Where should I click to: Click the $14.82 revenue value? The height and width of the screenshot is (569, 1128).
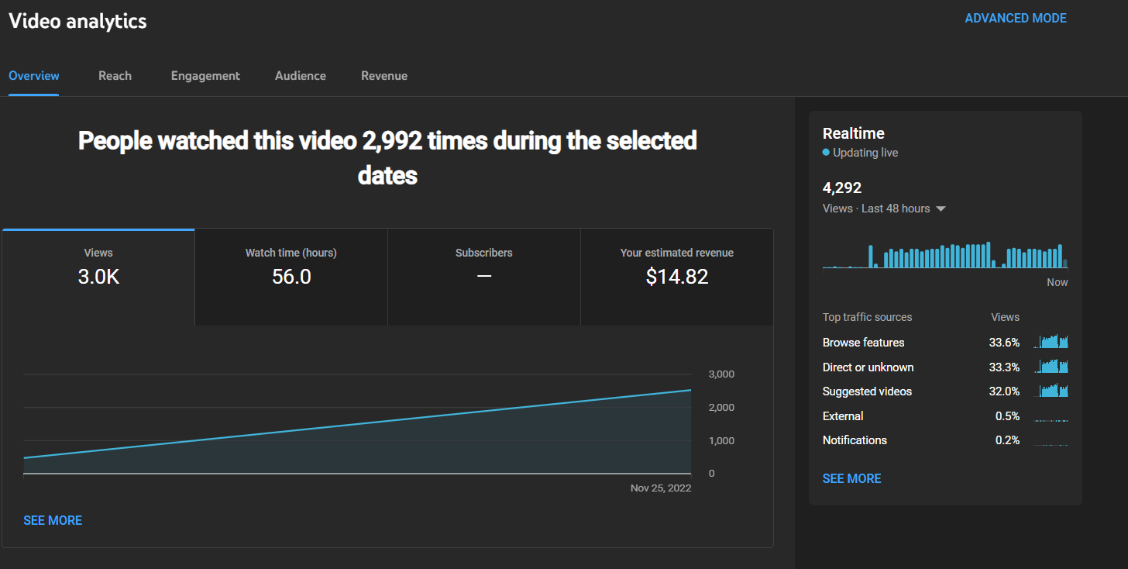(x=677, y=277)
